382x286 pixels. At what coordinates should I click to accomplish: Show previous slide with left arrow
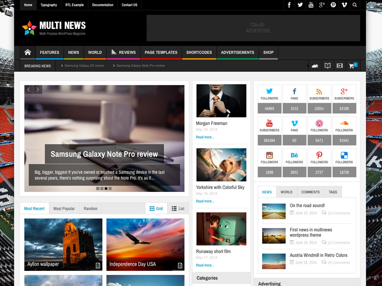[29, 90]
